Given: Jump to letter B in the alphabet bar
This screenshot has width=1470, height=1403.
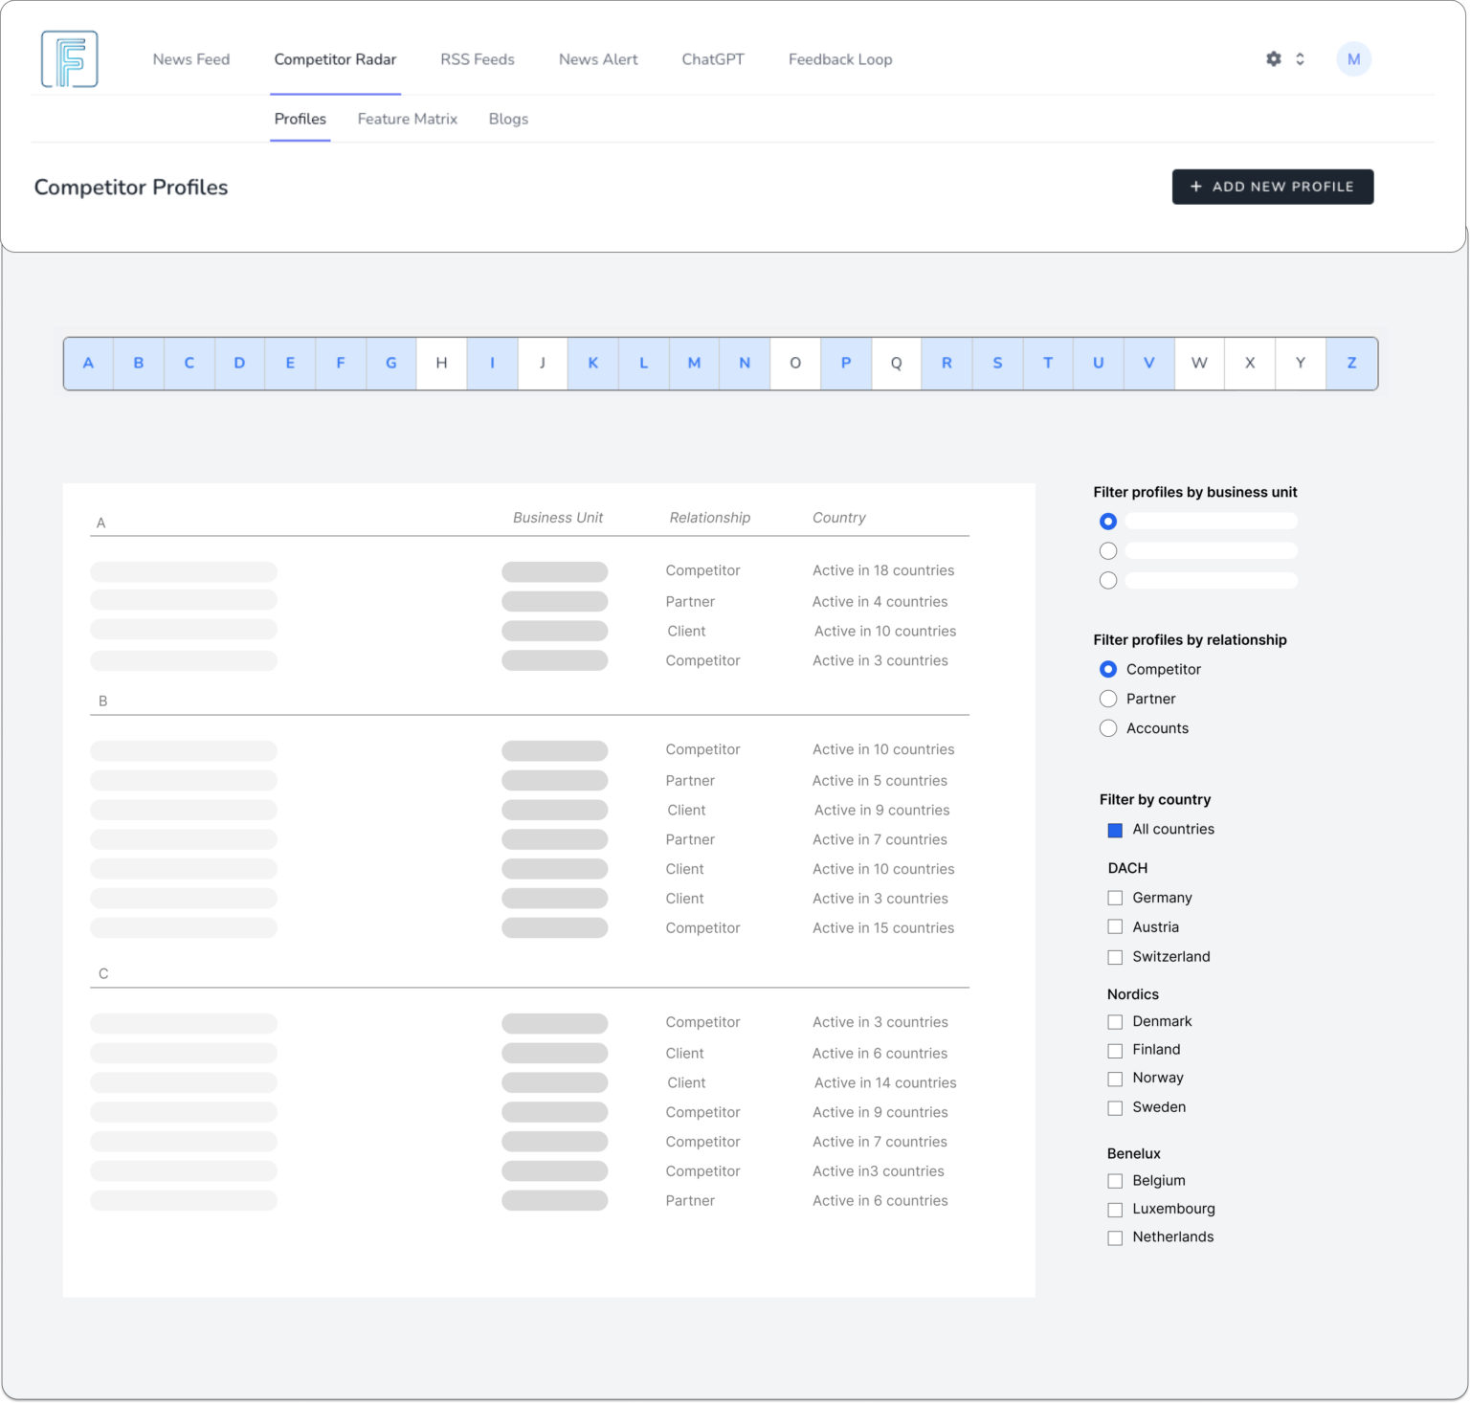Looking at the screenshot, I should (139, 364).
